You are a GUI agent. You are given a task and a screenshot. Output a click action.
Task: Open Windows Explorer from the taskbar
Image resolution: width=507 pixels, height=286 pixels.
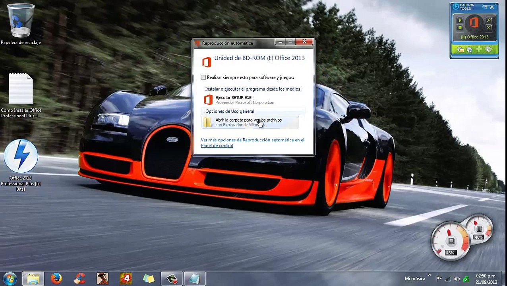tap(33, 278)
